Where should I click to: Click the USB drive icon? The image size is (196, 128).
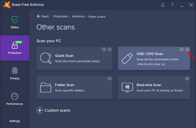coord(127,58)
